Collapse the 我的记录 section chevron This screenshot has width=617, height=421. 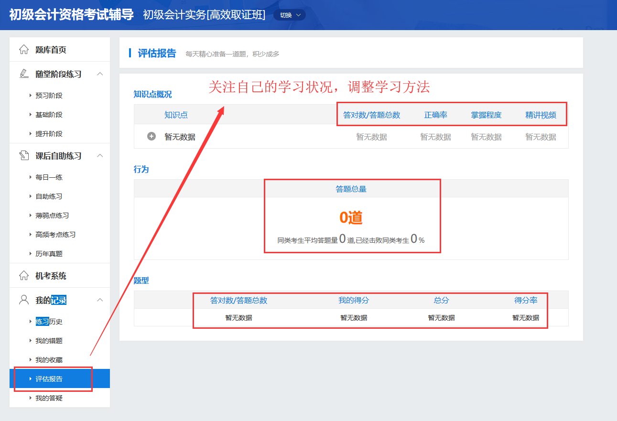pyautogui.click(x=100, y=300)
